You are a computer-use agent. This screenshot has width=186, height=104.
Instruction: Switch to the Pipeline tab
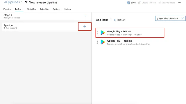click(7, 9)
